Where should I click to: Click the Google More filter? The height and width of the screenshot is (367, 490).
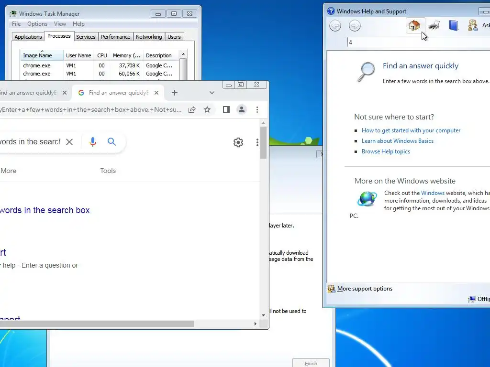click(x=9, y=171)
